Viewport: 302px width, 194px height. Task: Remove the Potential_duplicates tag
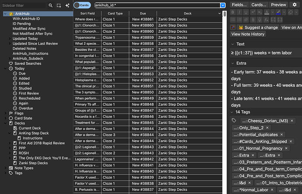pos(281,135)
